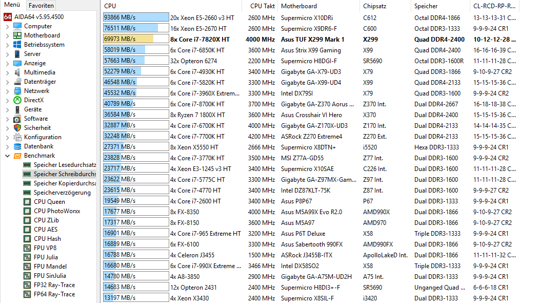Viewport: 560px width, 303px height.
Task: Select the Anzeige display icon
Action: (17, 63)
